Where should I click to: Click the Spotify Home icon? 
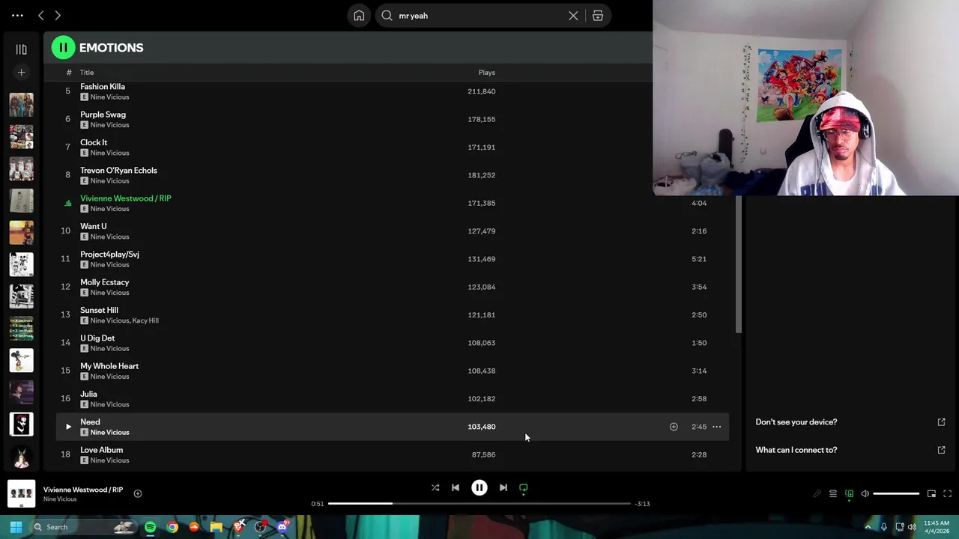[x=359, y=16]
